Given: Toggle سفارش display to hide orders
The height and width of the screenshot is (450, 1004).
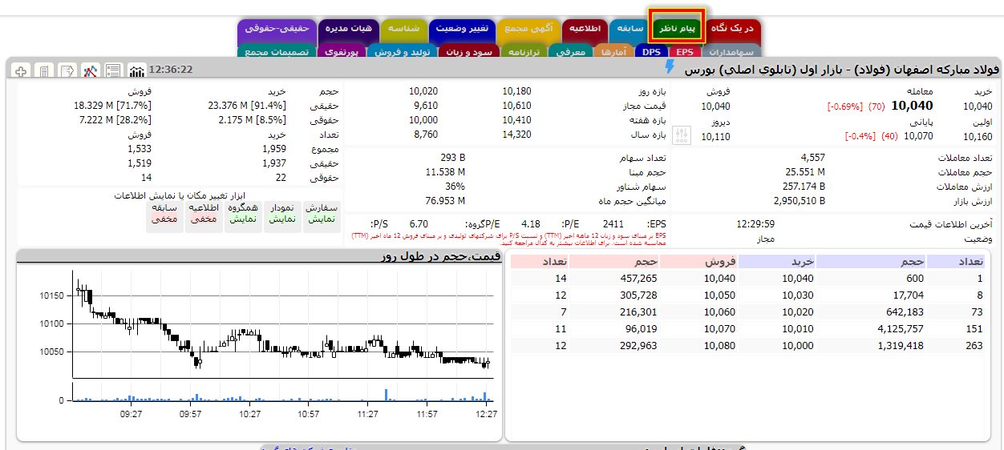Looking at the screenshot, I should tap(322, 219).
